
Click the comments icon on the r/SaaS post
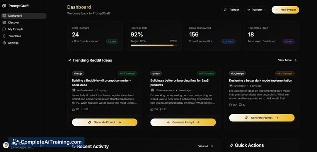[x=162, y=109]
